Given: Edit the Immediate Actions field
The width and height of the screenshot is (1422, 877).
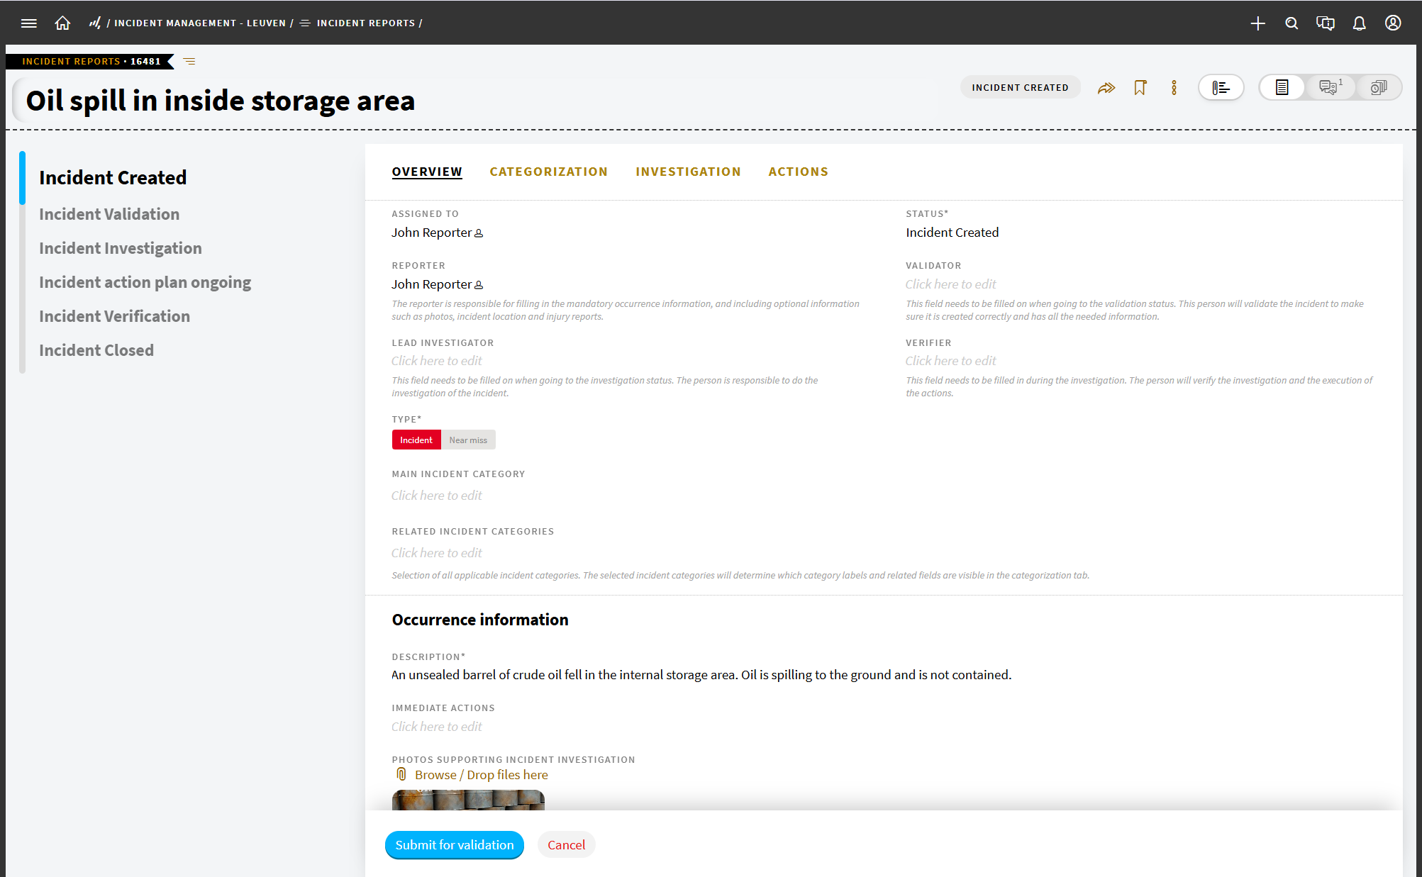Looking at the screenshot, I should (x=437, y=727).
